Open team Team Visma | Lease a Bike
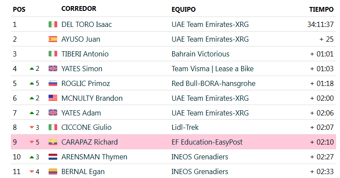 click(212, 69)
